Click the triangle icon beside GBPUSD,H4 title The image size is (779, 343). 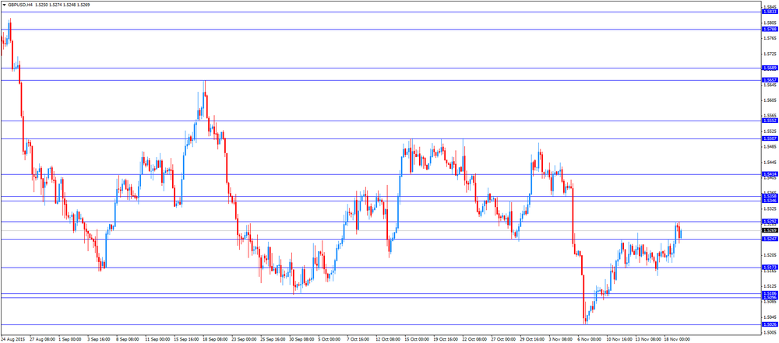[x=4, y=5]
